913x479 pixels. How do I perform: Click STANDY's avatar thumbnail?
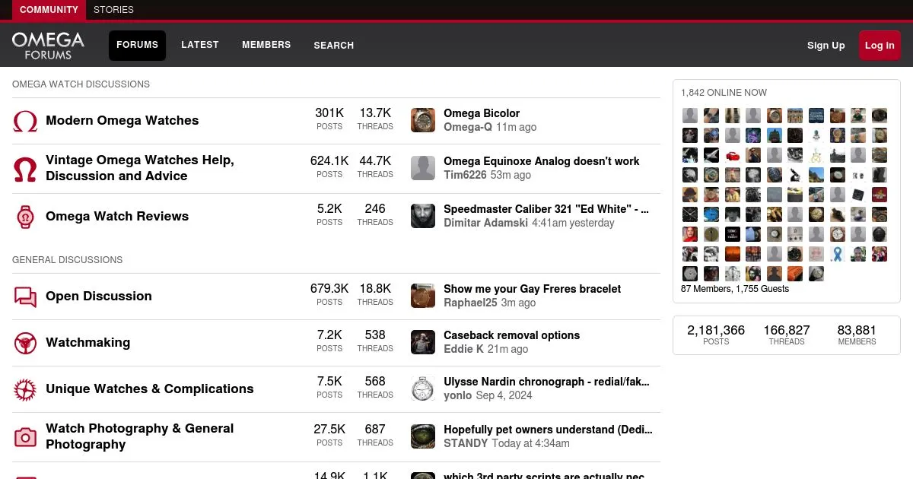(423, 437)
